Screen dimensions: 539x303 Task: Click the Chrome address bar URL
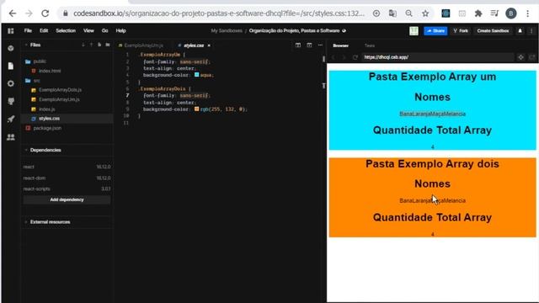click(219, 13)
